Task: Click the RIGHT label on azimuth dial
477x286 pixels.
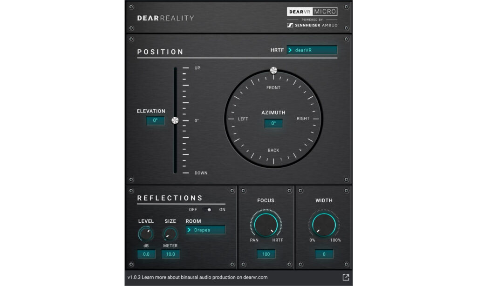Action: [303, 119]
